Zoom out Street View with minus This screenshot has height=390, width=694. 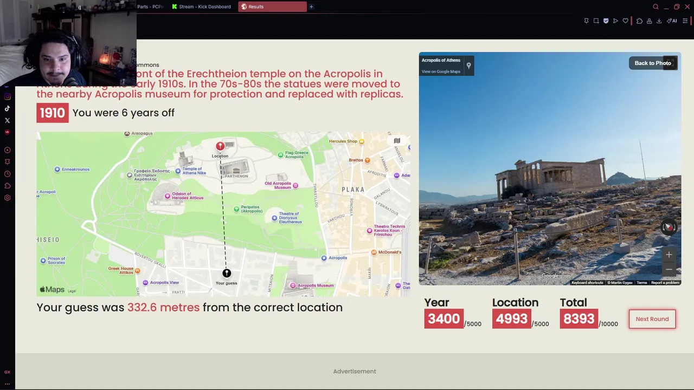point(669,269)
